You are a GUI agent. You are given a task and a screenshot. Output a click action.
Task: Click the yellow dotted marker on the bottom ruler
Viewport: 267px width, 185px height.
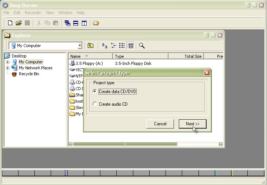pyautogui.click(x=233, y=173)
